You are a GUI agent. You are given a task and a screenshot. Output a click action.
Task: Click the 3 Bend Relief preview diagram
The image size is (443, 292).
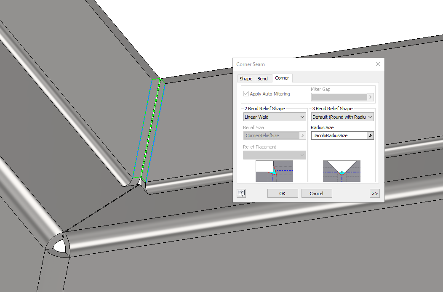click(x=342, y=171)
